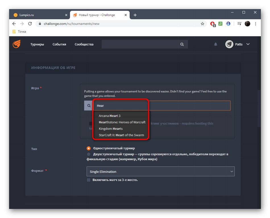
Task: Go back with browser back arrow
Action: (14, 24)
